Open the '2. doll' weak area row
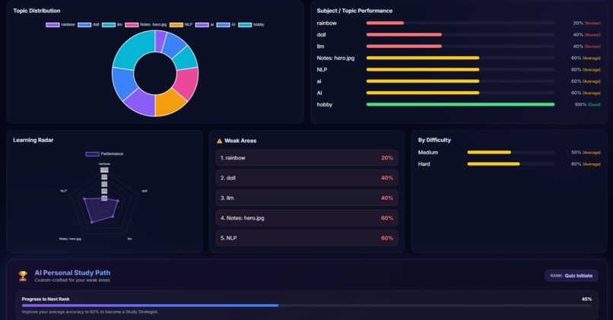 coord(307,178)
